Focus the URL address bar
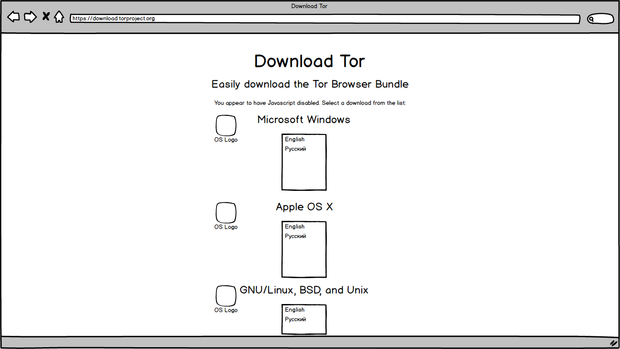The image size is (620, 349). pyautogui.click(x=325, y=19)
